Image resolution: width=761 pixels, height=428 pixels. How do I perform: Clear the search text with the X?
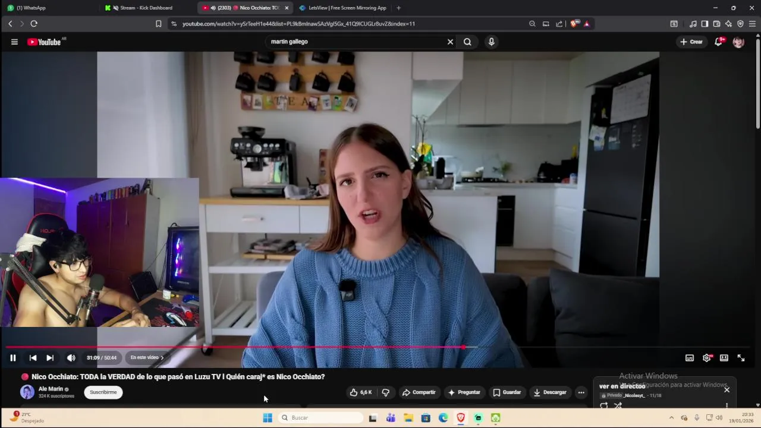(450, 42)
